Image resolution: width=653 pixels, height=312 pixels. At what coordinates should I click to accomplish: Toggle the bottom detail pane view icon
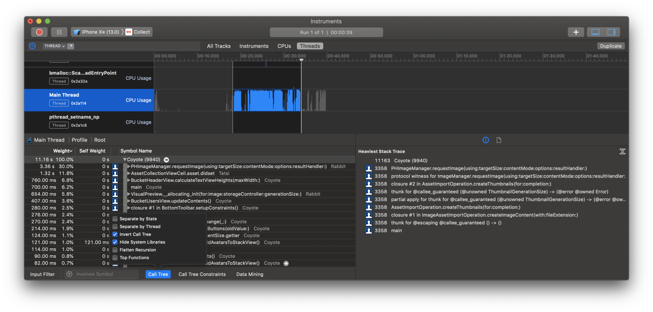[595, 32]
